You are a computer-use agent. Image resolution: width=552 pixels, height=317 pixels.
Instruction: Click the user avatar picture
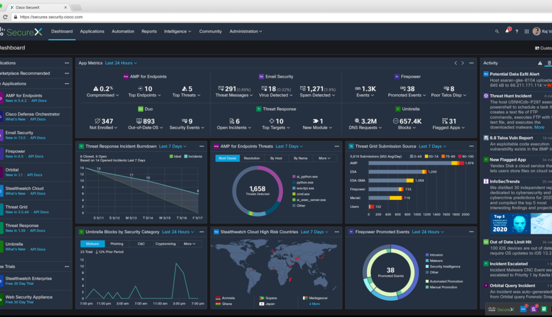[536, 31]
